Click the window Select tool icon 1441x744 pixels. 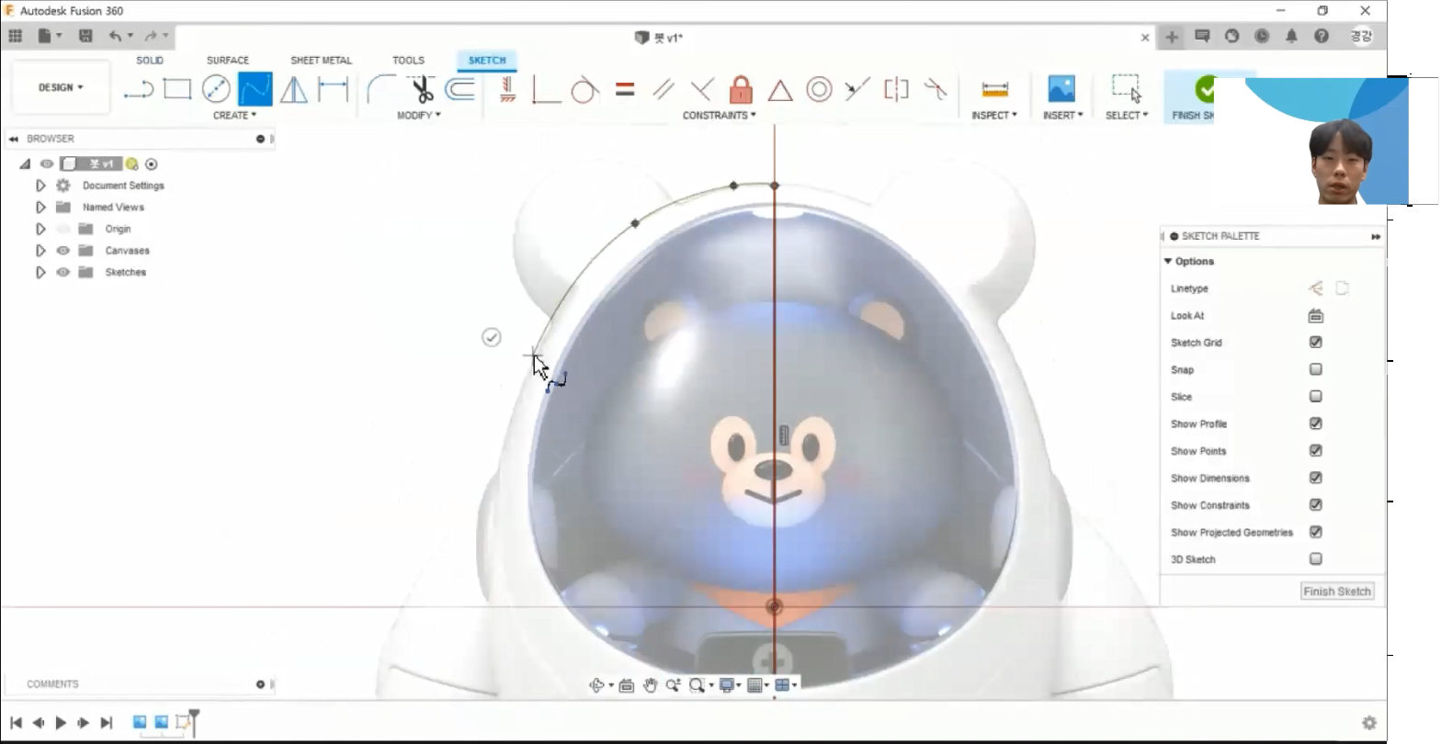(x=1127, y=89)
